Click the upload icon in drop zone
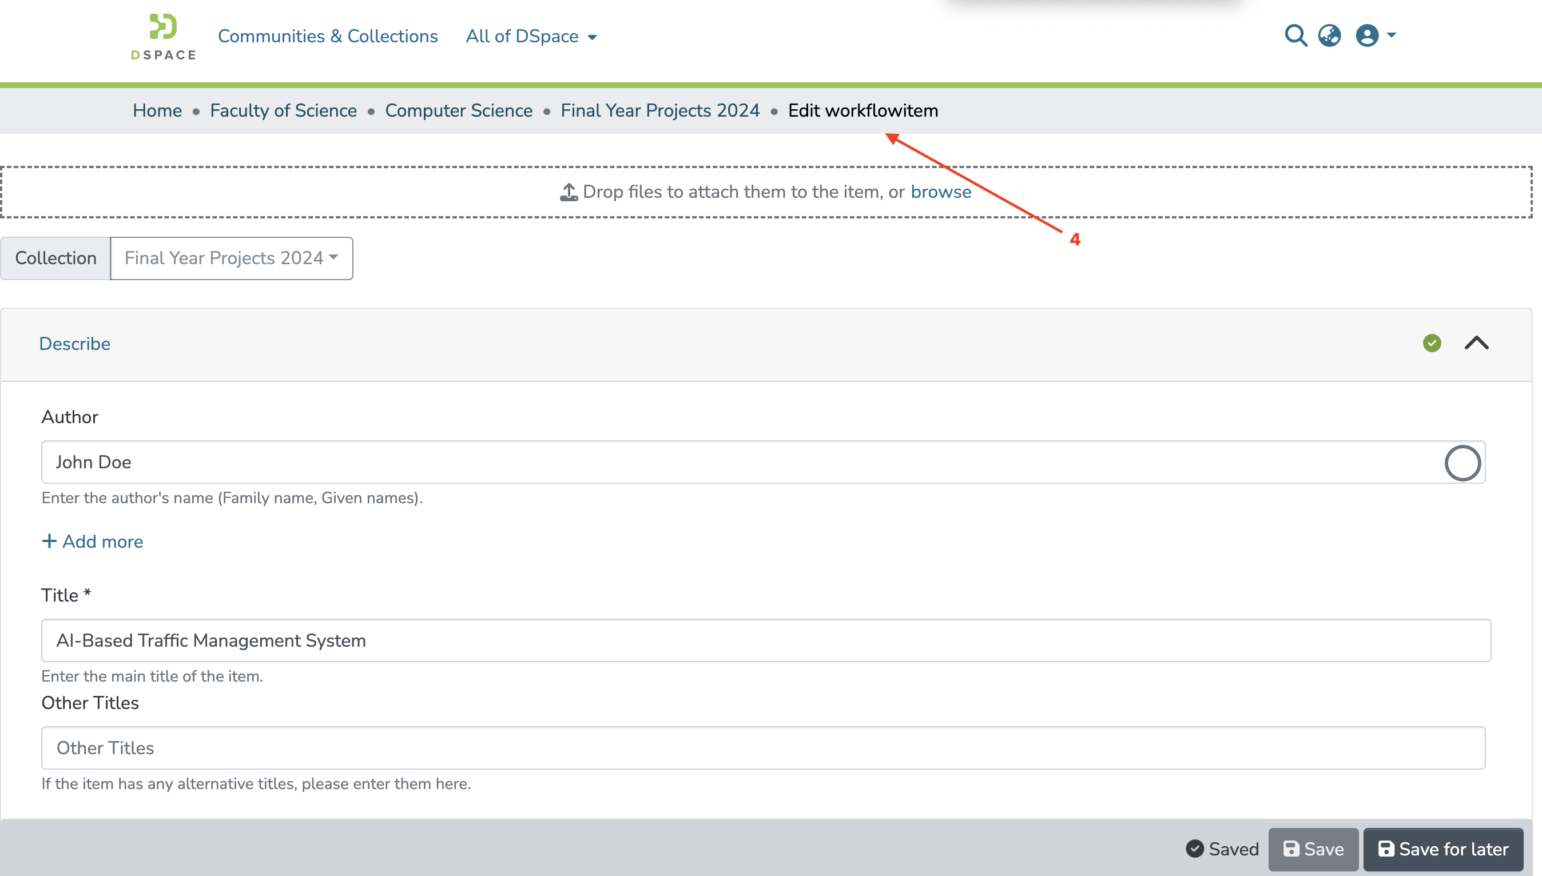Screen dimensions: 1542x876 [x=568, y=192]
